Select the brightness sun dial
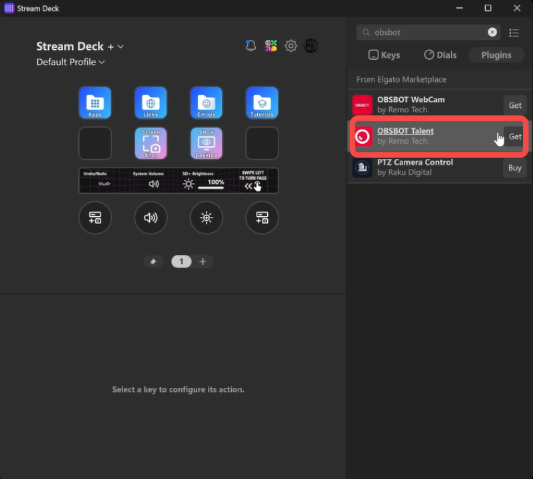This screenshot has height=479, width=533. tap(207, 218)
